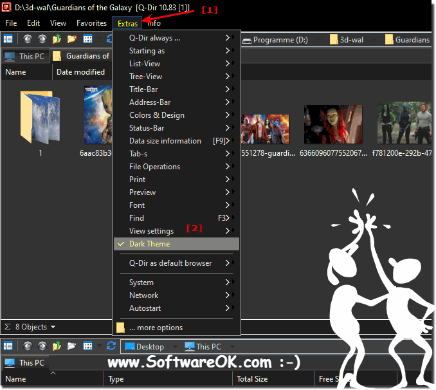This screenshot has width=436, height=390.
Task: Open dropdown arrow after 'Programme (D:)'
Action: [x=319, y=40]
